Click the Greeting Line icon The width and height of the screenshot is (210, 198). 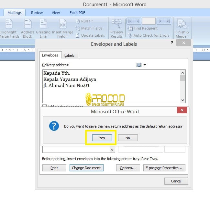tap(43, 24)
